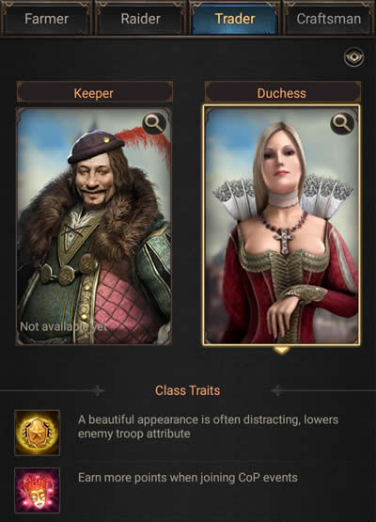Click the right cross ornament beside Class Traits
This screenshot has width=376, height=522.
coord(277,390)
